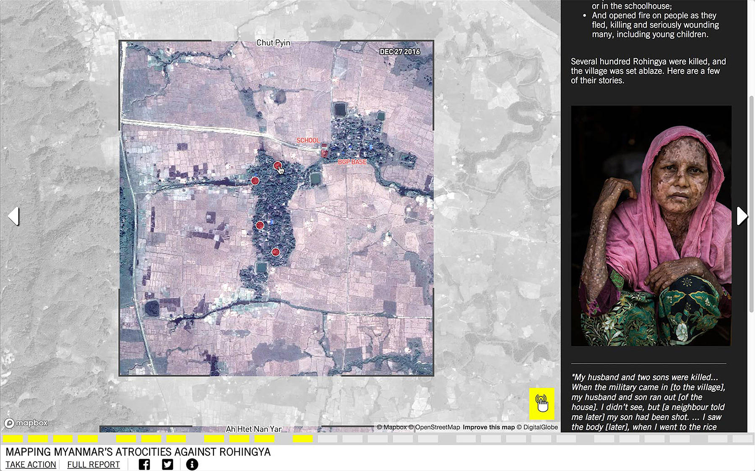Open the OpenStreetMap attribution link
Image resolution: width=755 pixels, height=471 pixels.
coord(437,427)
